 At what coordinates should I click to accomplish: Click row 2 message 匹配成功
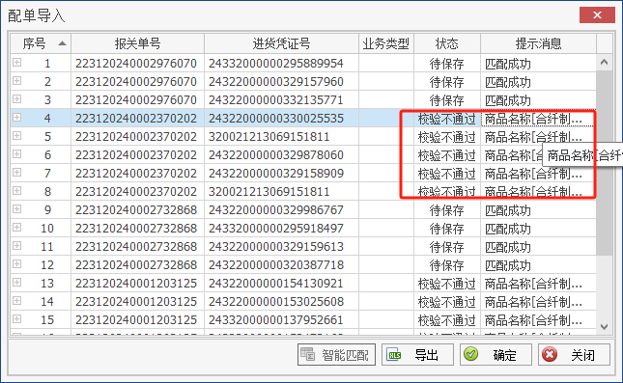pyautogui.click(x=538, y=82)
